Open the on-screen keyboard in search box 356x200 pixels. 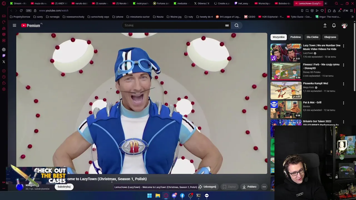point(227,25)
